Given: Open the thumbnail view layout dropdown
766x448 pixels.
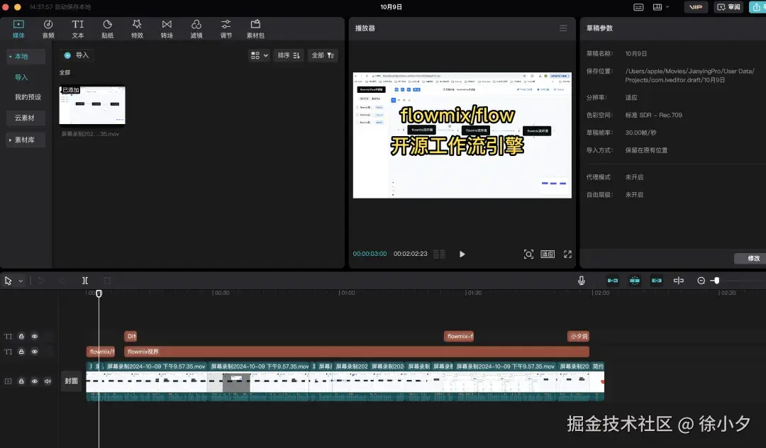Looking at the screenshot, I should [258, 55].
